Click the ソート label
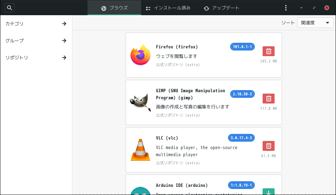 288,23
